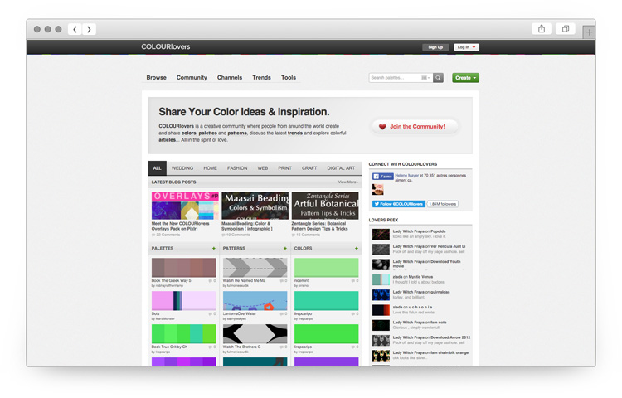Click the Facebook J'aime button

tap(383, 177)
